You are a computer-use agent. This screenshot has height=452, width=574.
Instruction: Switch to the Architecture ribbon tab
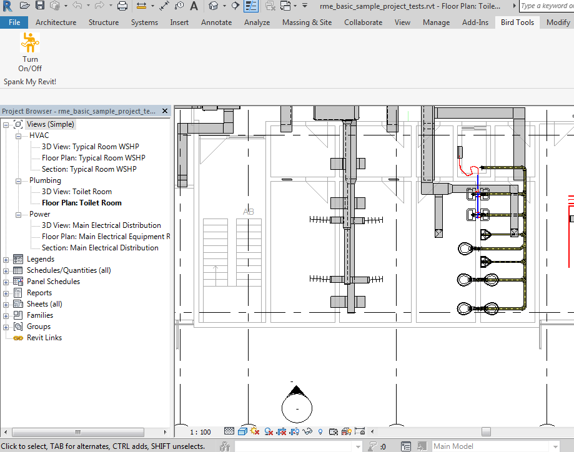coord(56,22)
